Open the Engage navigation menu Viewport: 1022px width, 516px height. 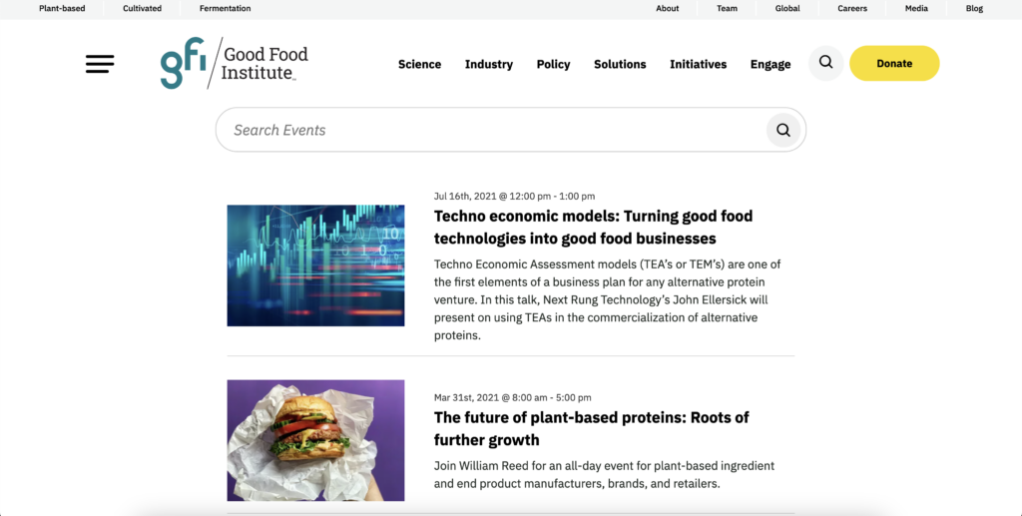pos(770,64)
